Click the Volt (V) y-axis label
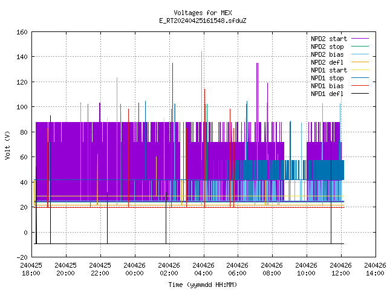This screenshot has height=290, width=387. (x=8, y=145)
